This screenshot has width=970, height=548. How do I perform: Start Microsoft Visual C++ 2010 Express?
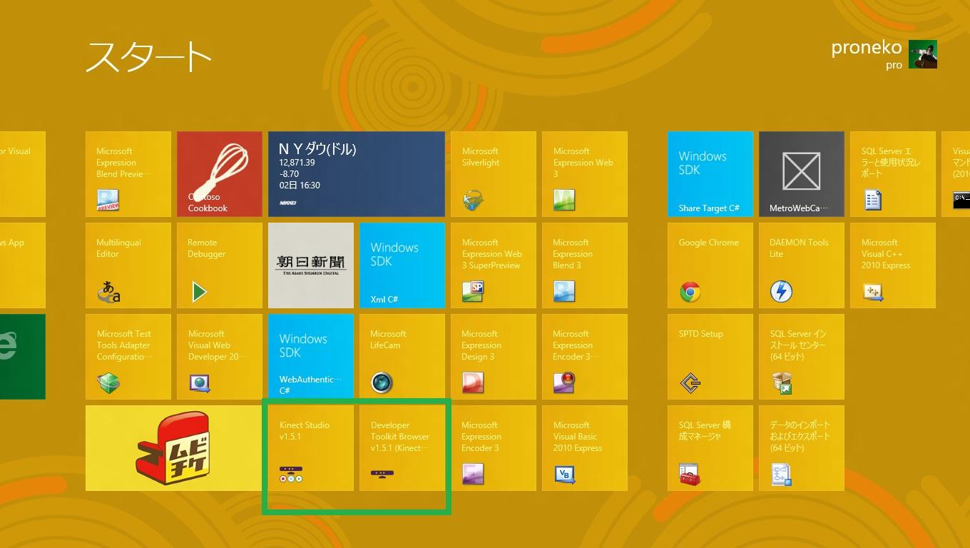point(893,265)
